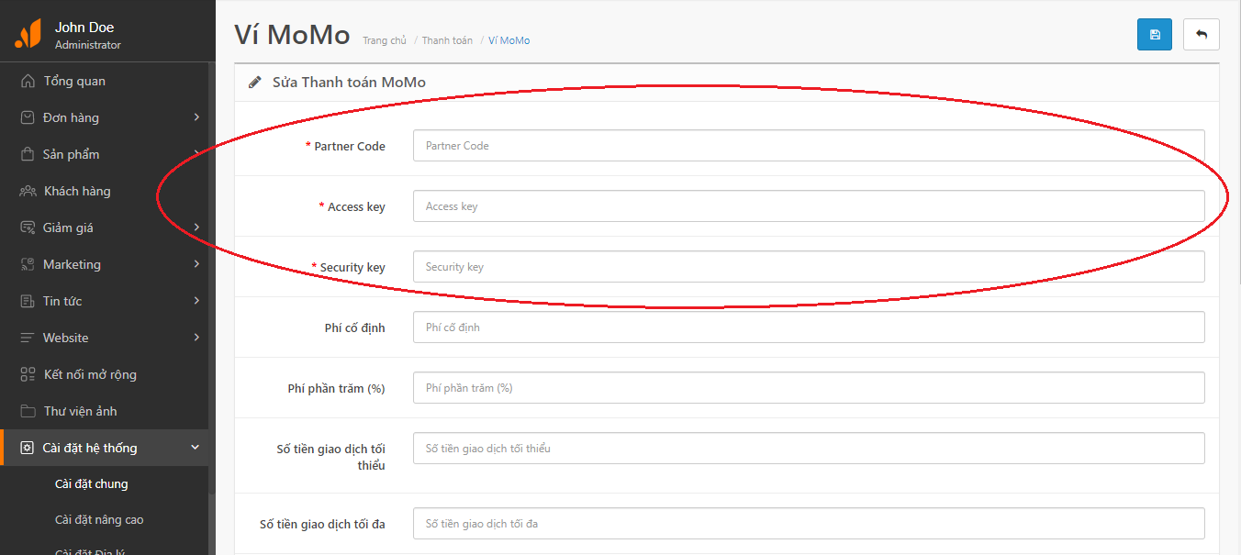Focus the Security key input field

[x=809, y=267]
